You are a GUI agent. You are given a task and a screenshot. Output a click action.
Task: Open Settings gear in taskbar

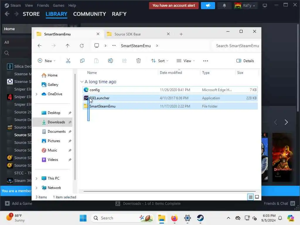point(187,218)
